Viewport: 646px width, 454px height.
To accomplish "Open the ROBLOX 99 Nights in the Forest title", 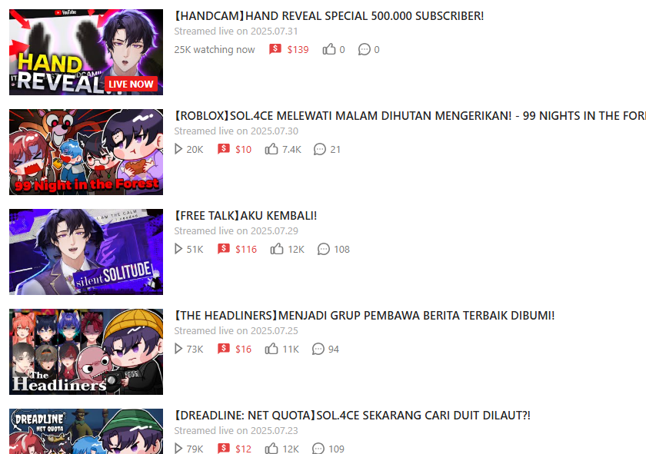I will [x=410, y=116].
